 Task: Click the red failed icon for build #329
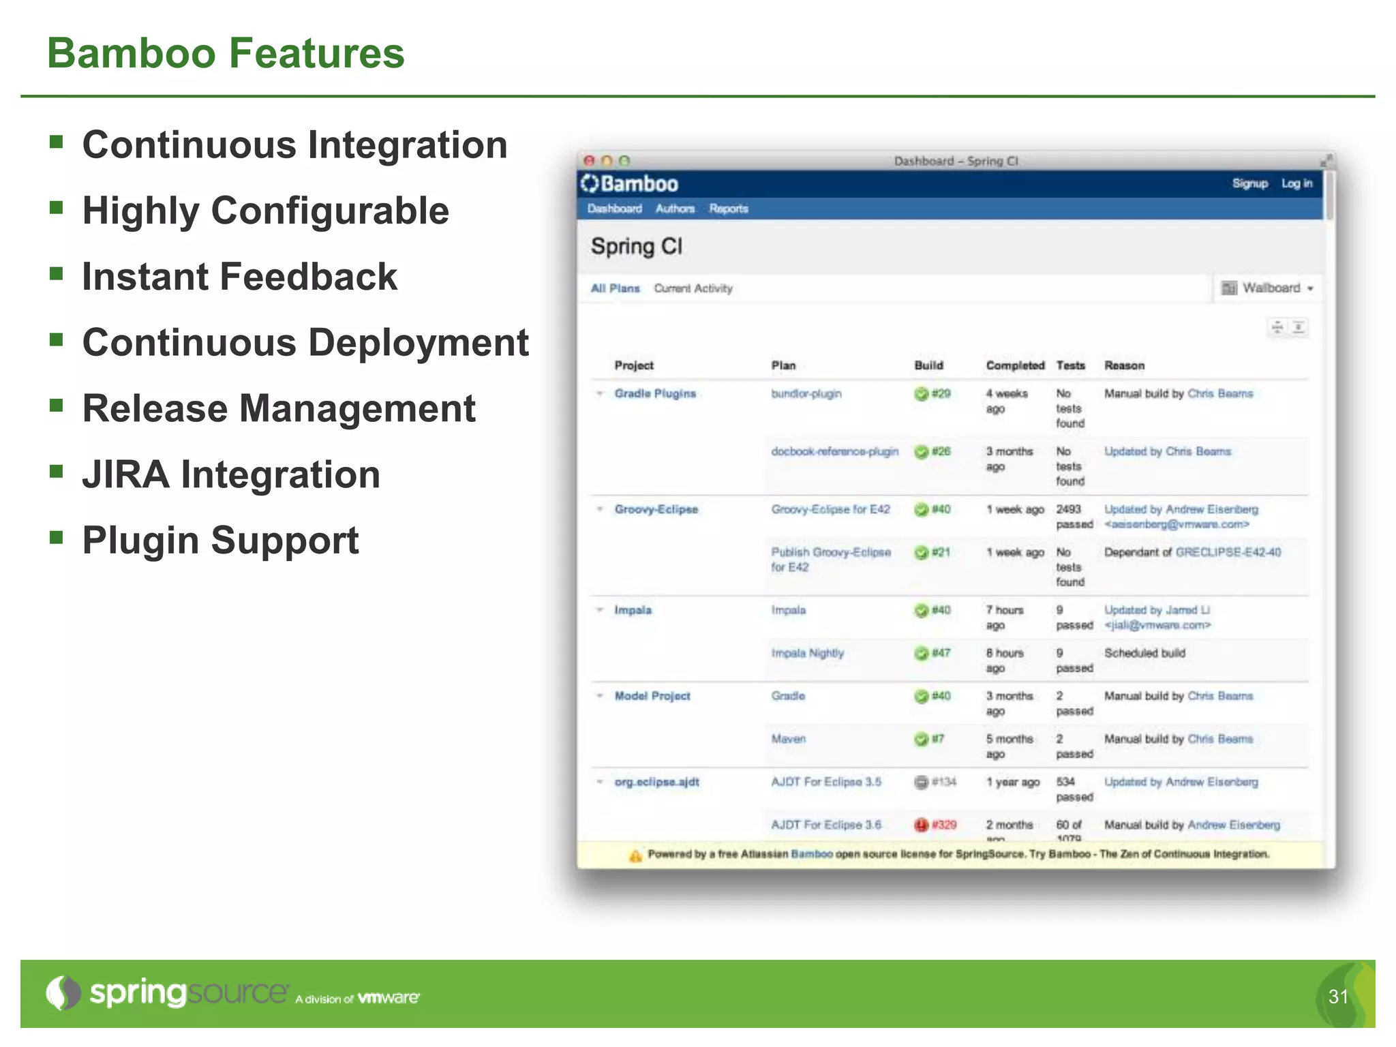point(921,825)
